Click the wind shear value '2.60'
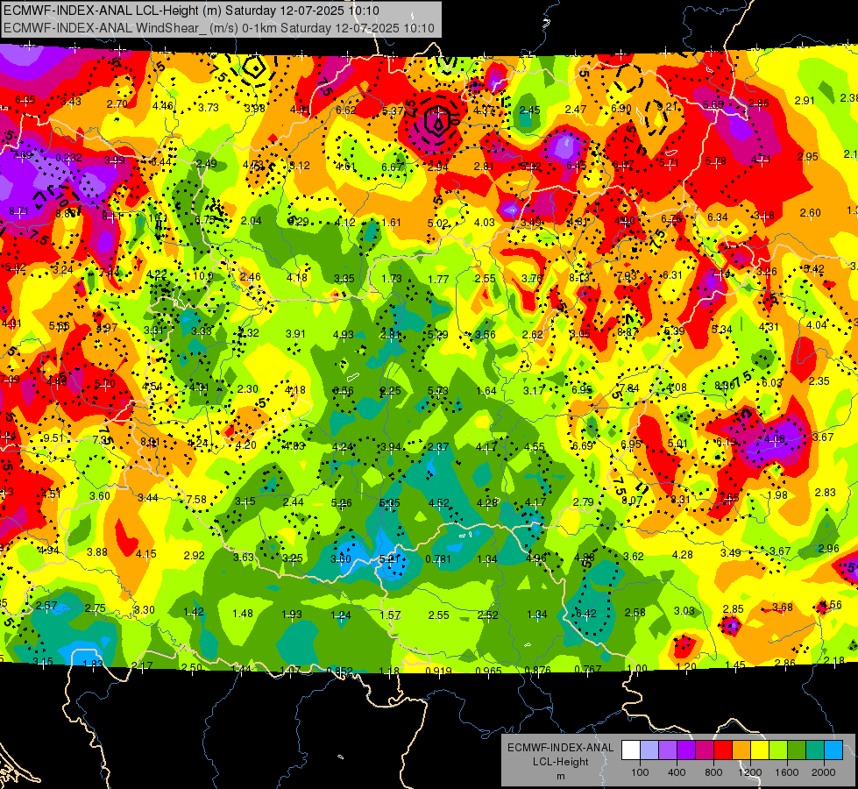Screen dimensions: 858x789 coord(811,212)
